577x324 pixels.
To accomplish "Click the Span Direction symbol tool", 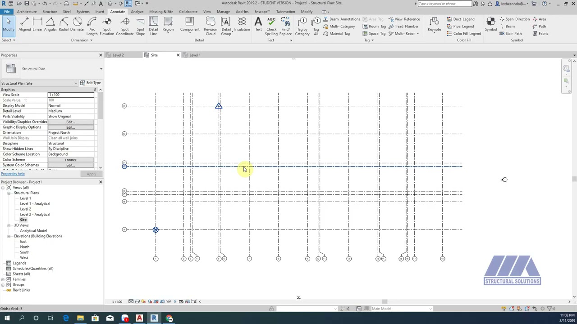I will (x=514, y=19).
